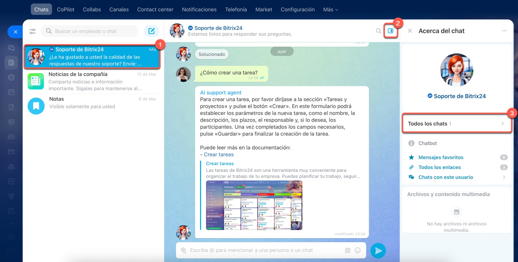Click the Crear tareas documentation link
This screenshot has height=262, width=518.
click(219, 154)
